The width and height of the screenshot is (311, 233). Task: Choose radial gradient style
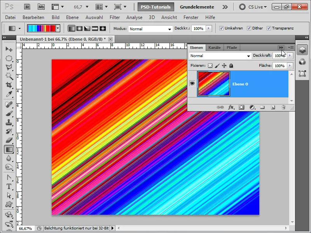79,28
